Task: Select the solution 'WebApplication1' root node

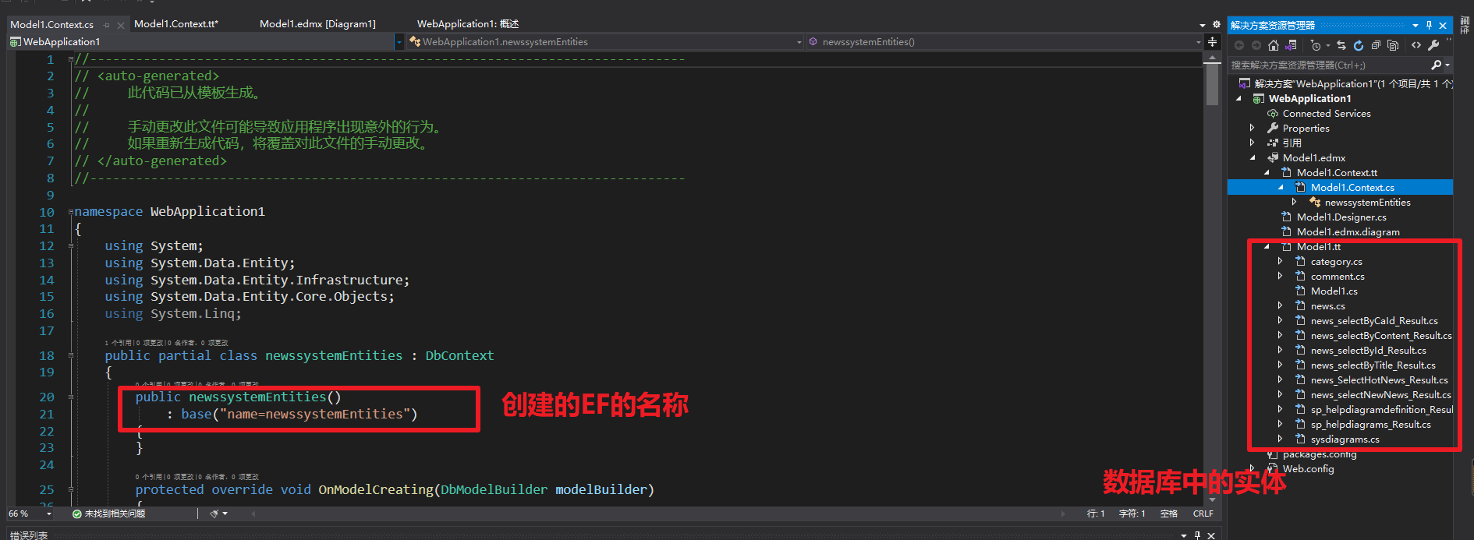Action: [1352, 84]
